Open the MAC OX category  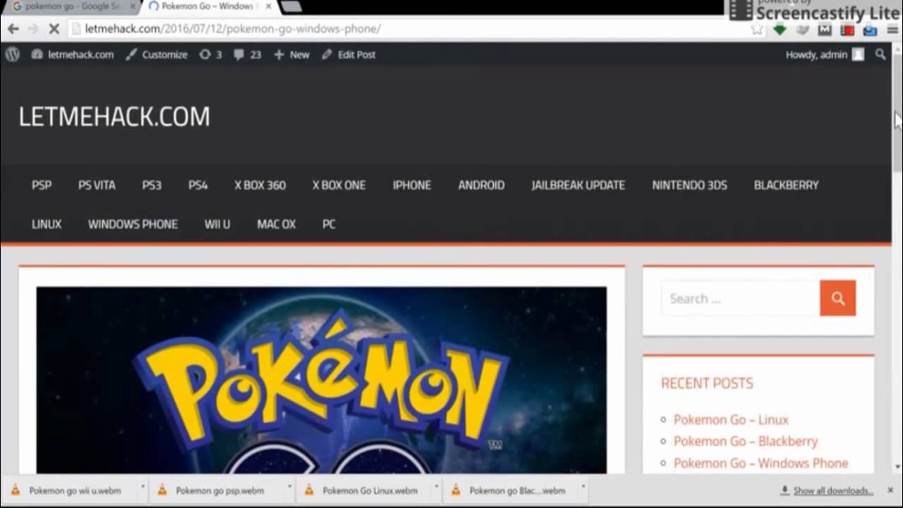[x=277, y=224]
